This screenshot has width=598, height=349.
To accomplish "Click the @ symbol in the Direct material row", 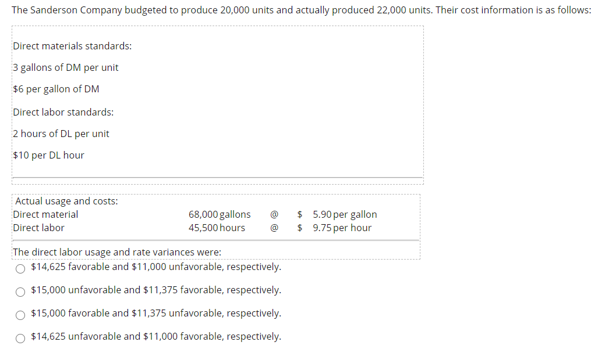I will (x=274, y=214).
